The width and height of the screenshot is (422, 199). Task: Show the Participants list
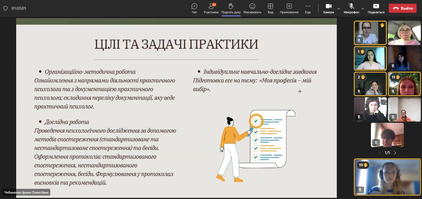coord(211,8)
